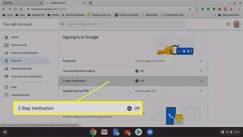This screenshot has width=243, height=137.
Task: Open the Thesaurus.com bookmark
Action: [99, 15]
